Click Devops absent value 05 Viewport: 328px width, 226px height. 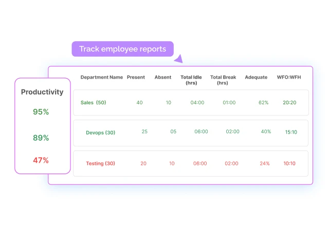coord(173,131)
